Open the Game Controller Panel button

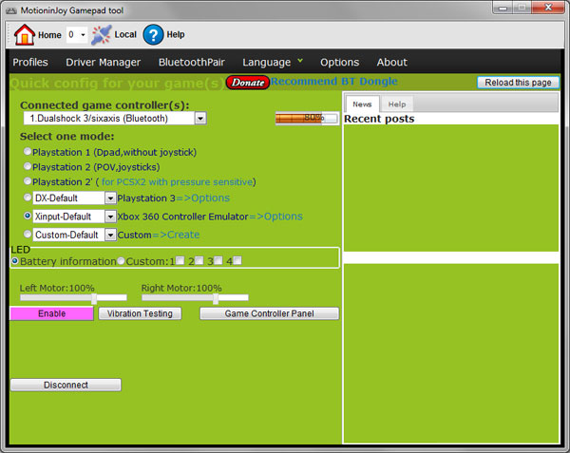click(270, 313)
